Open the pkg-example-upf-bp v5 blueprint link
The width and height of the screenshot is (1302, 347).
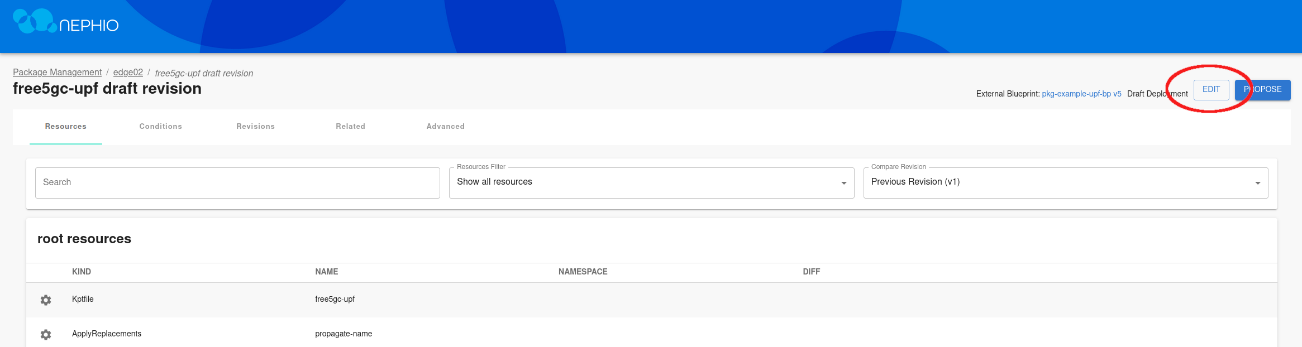(x=1081, y=94)
